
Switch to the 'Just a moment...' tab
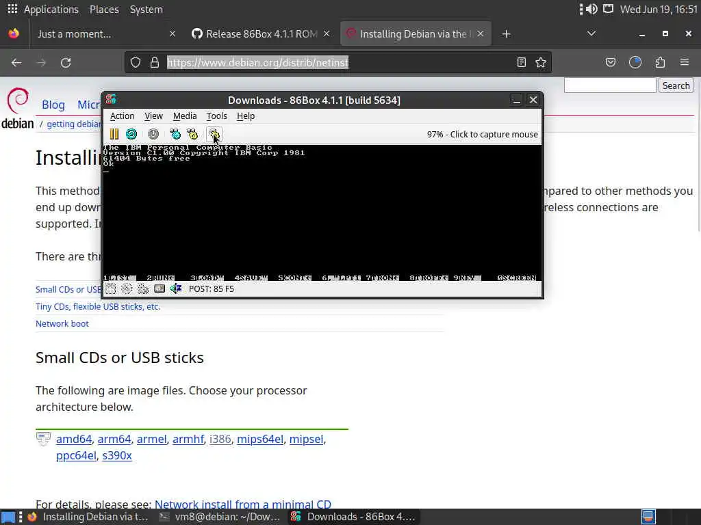click(x=105, y=34)
